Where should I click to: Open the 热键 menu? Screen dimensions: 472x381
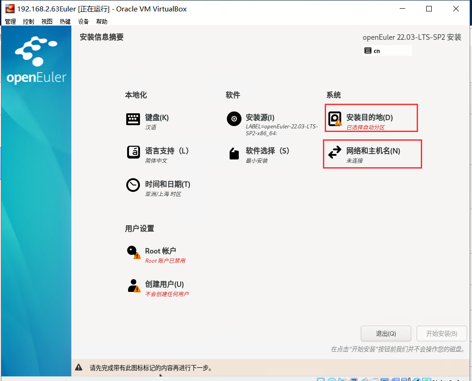tap(65, 21)
